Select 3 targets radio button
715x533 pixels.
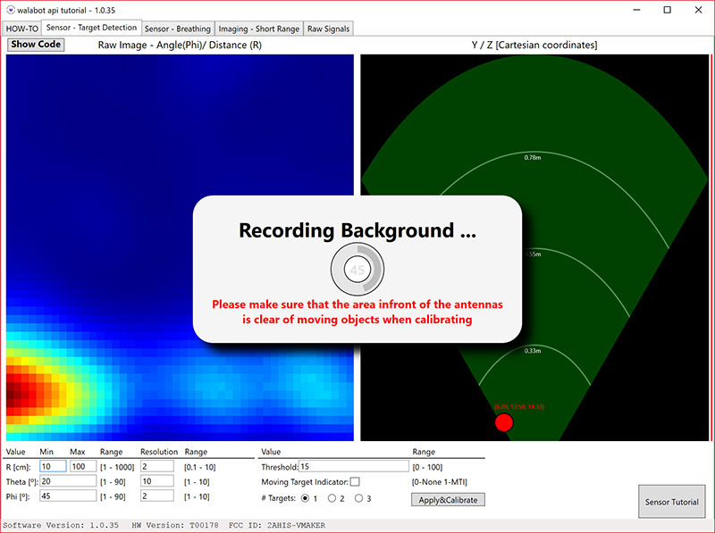pyautogui.click(x=359, y=498)
